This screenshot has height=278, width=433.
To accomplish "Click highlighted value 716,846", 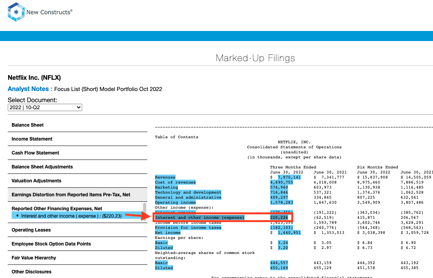I will (279, 192).
